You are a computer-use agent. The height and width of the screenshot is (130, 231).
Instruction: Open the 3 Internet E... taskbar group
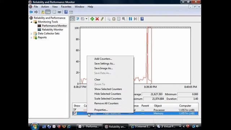click(142, 126)
